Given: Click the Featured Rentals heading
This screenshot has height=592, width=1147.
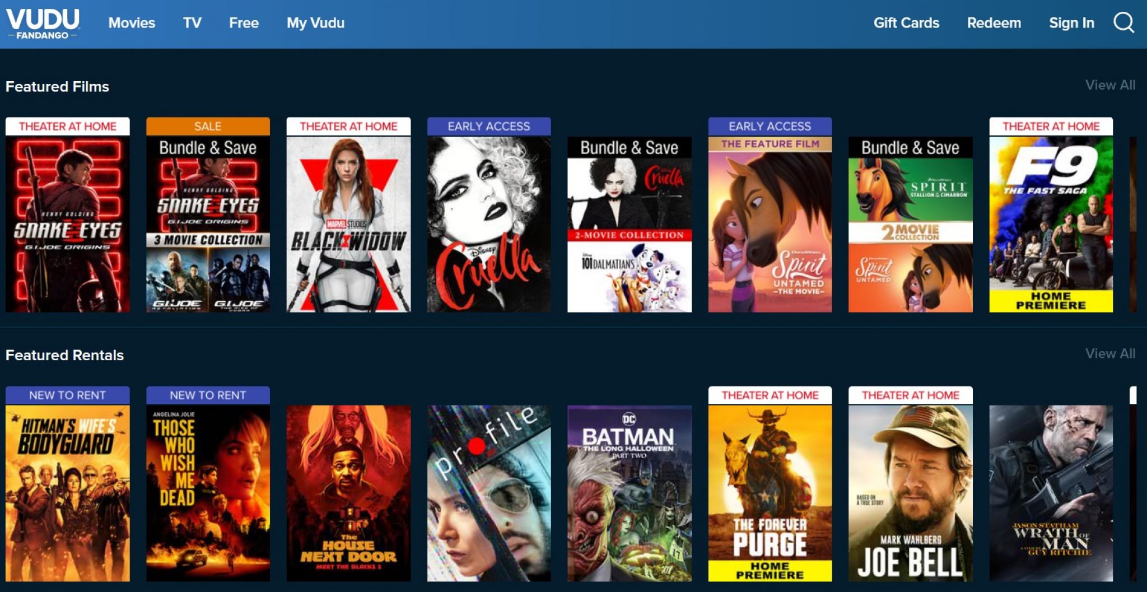Looking at the screenshot, I should [64, 355].
